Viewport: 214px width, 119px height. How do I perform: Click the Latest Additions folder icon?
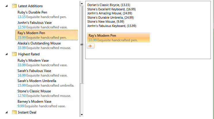pyautogui.click(x=14, y=6)
